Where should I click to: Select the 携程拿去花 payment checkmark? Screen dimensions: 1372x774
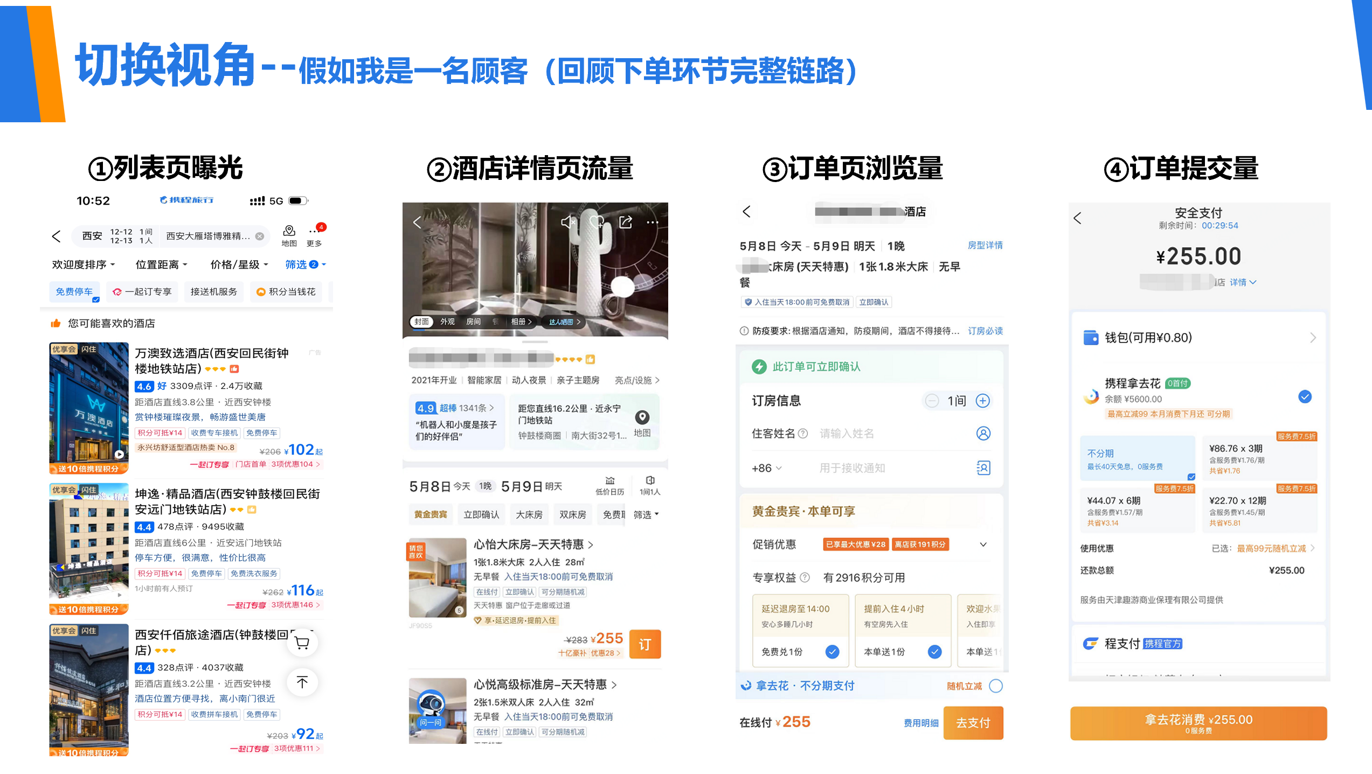click(1305, 397)
